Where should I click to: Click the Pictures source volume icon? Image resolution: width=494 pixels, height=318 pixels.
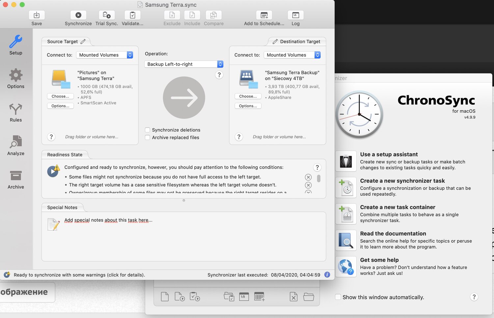61,79
